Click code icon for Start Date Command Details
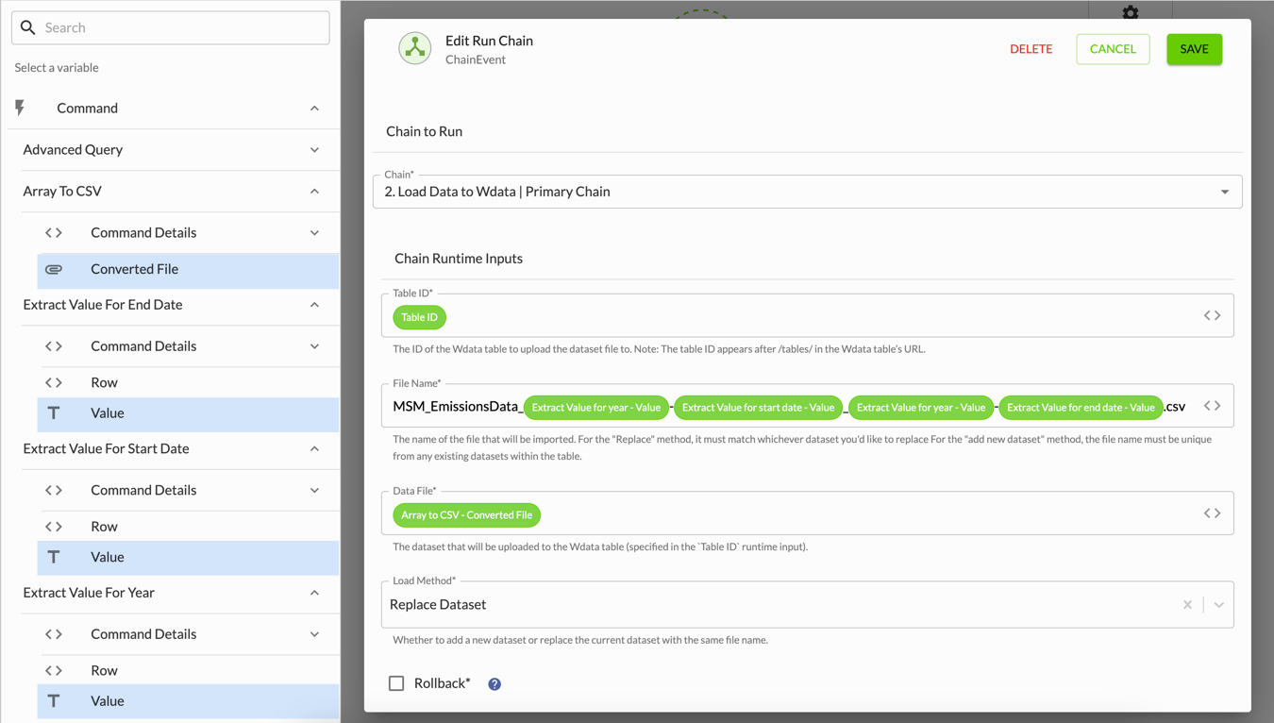The image size is (1274, 723). pyautogui.click(x=54, y=490)
